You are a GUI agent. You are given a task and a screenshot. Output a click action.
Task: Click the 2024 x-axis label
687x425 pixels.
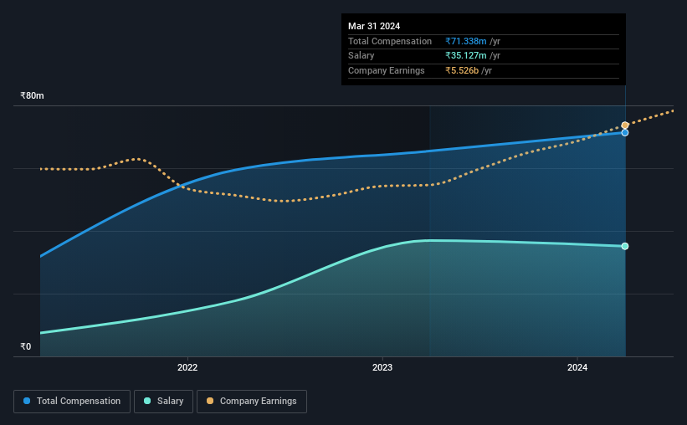[577, 367]
